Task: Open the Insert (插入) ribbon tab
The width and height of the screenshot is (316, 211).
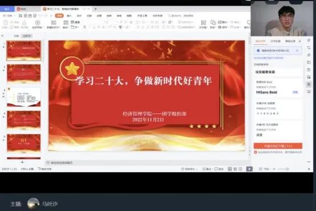Action: click(x=69, y=16)
